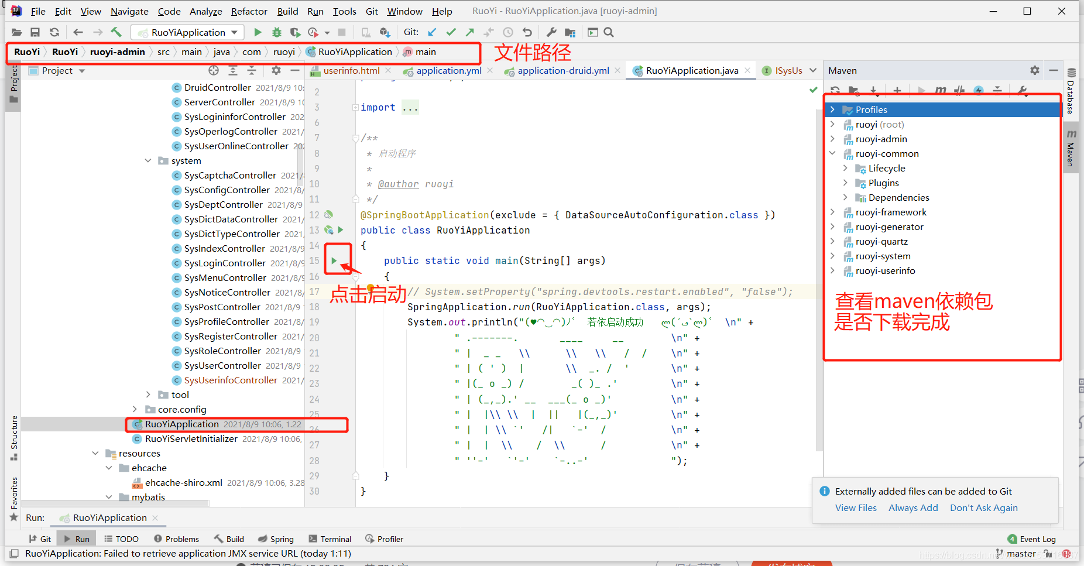Git update project blue arrow
The height and width of the screenshot is (566, 1084).
point(432,32)
